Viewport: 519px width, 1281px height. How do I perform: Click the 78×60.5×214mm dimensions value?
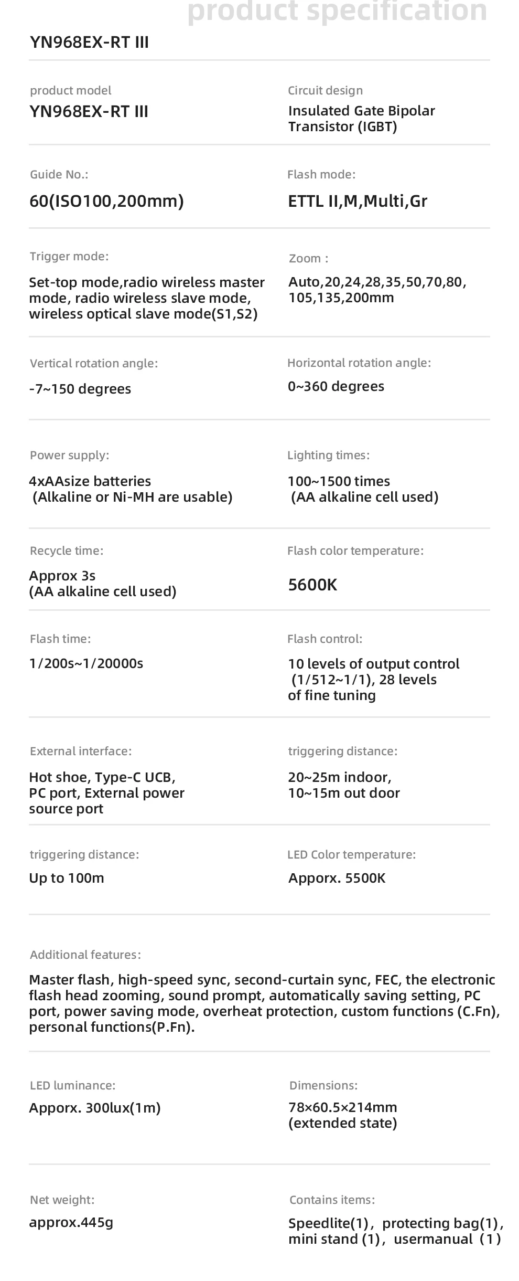click(343, 1107)
